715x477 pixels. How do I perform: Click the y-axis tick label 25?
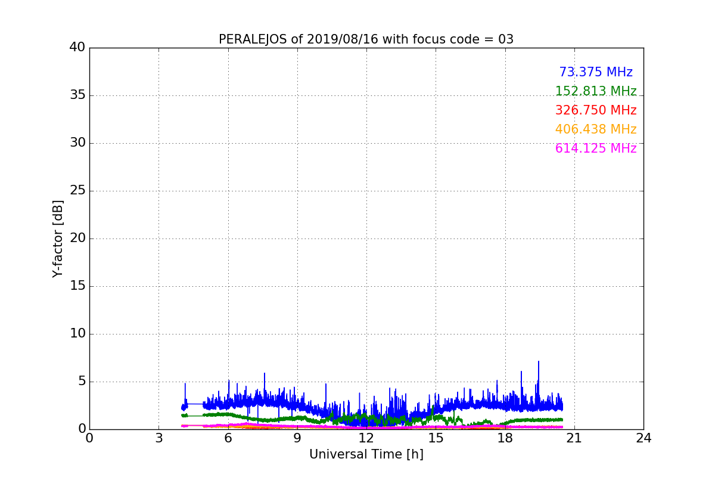(x=77, y=191)
